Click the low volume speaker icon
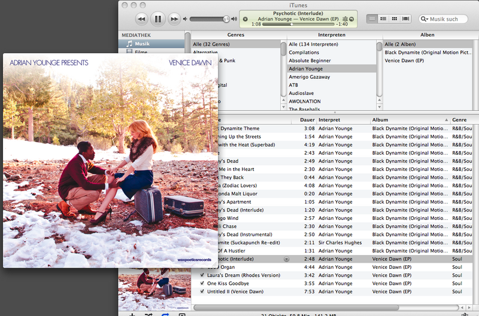The width and height of the screenshot is (479, 316). pos(185,19)
